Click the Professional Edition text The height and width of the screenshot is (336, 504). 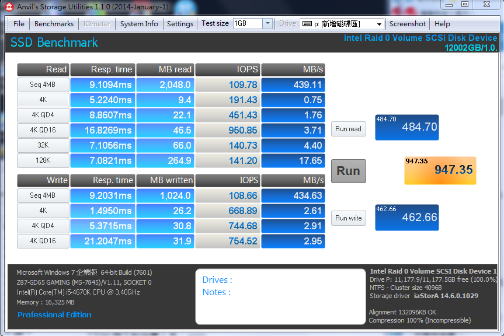(54, 315)
